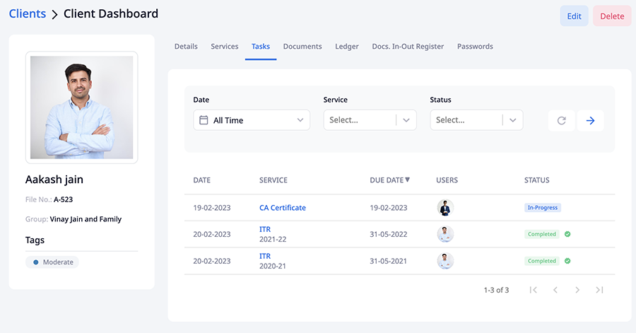
Task: Expand the Status select dropdown
Action: click(476, 120)
